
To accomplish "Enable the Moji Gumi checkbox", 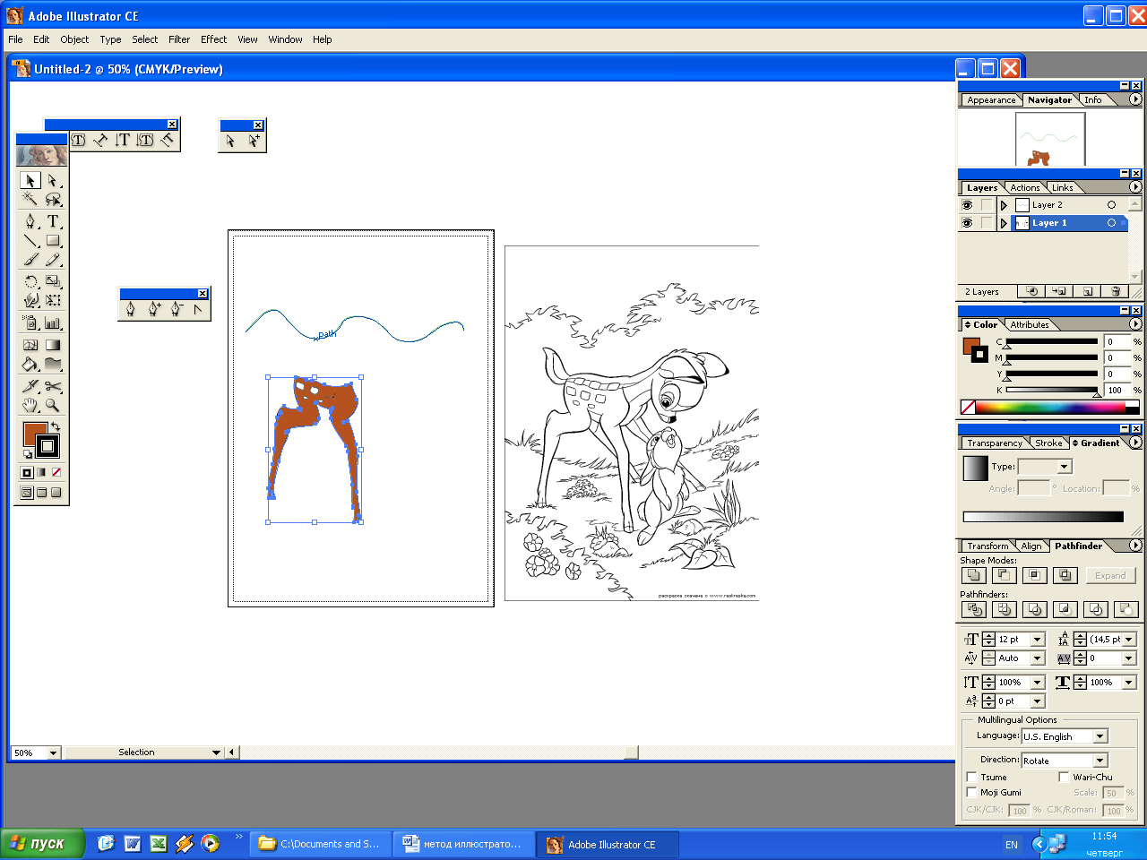I will [971, 792].
